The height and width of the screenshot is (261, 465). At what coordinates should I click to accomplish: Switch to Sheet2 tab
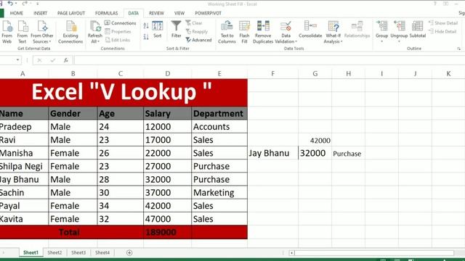pos(54,252)
